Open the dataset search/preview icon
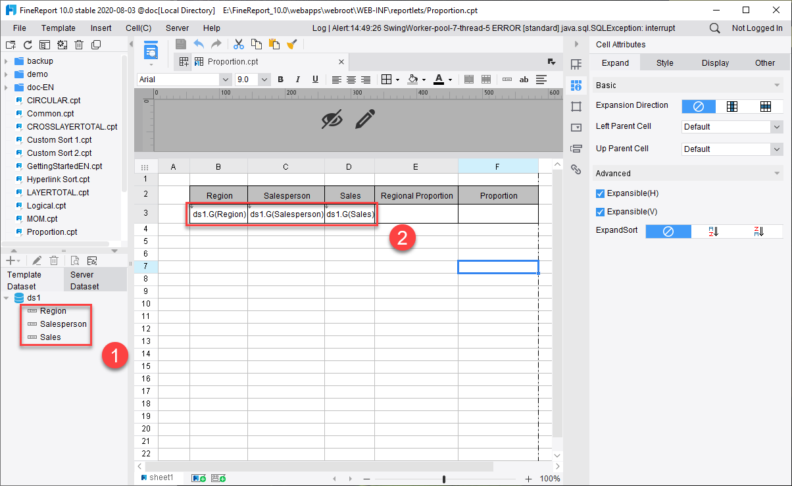792x486 pixels. (x=75, y=260)
